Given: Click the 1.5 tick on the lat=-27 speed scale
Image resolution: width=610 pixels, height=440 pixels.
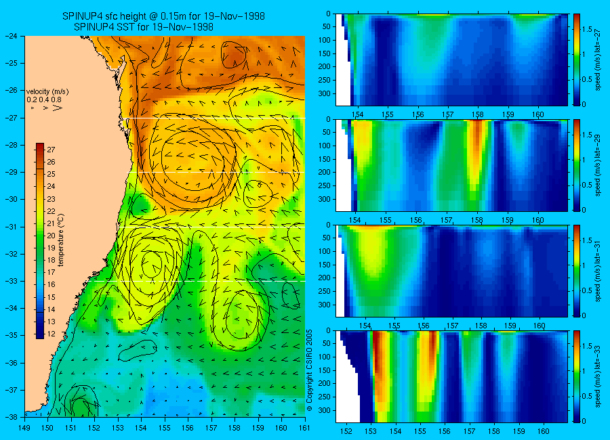Looking at the screenshot, I should 587,29.
